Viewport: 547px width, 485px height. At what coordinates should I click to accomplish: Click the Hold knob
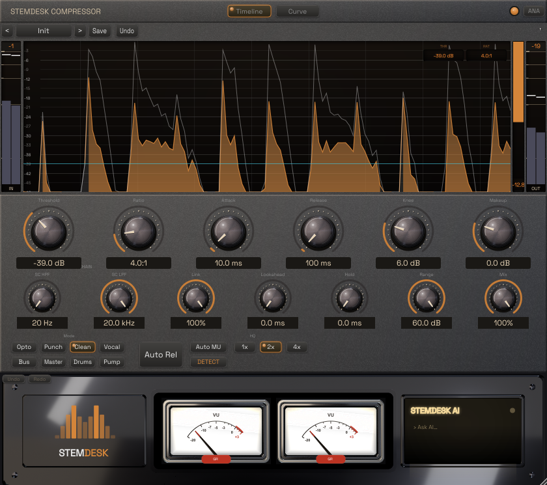[349, 298]
